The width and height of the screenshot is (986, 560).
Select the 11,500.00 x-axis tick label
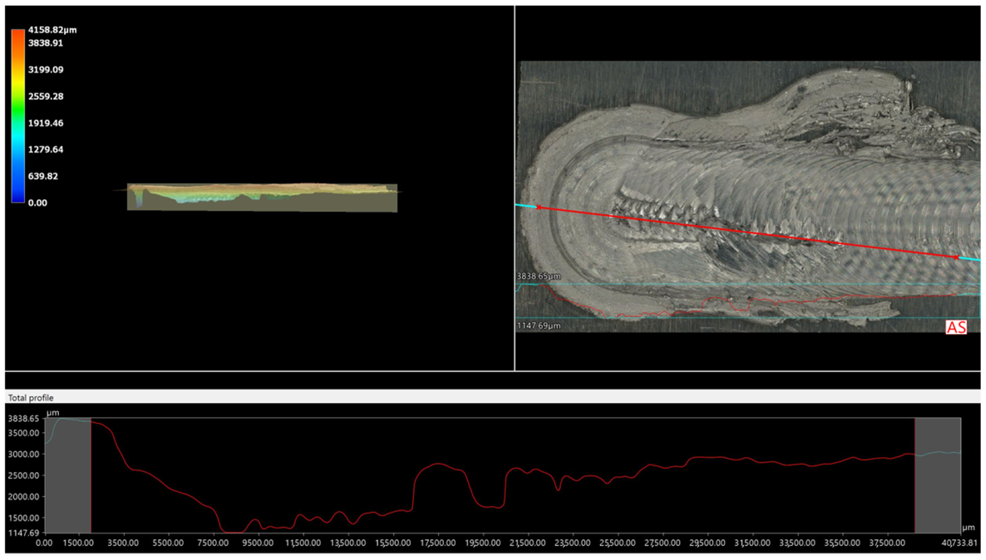(x=303, y=543)
